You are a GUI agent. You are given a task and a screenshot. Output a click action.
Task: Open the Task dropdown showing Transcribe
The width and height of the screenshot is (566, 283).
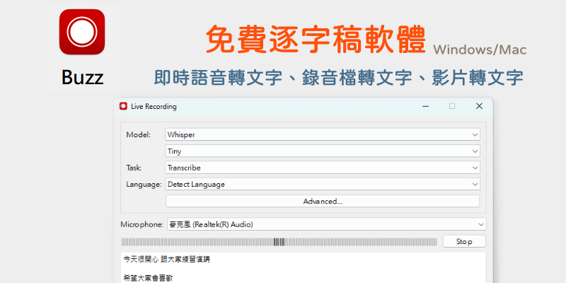click(x=323, y=168)
